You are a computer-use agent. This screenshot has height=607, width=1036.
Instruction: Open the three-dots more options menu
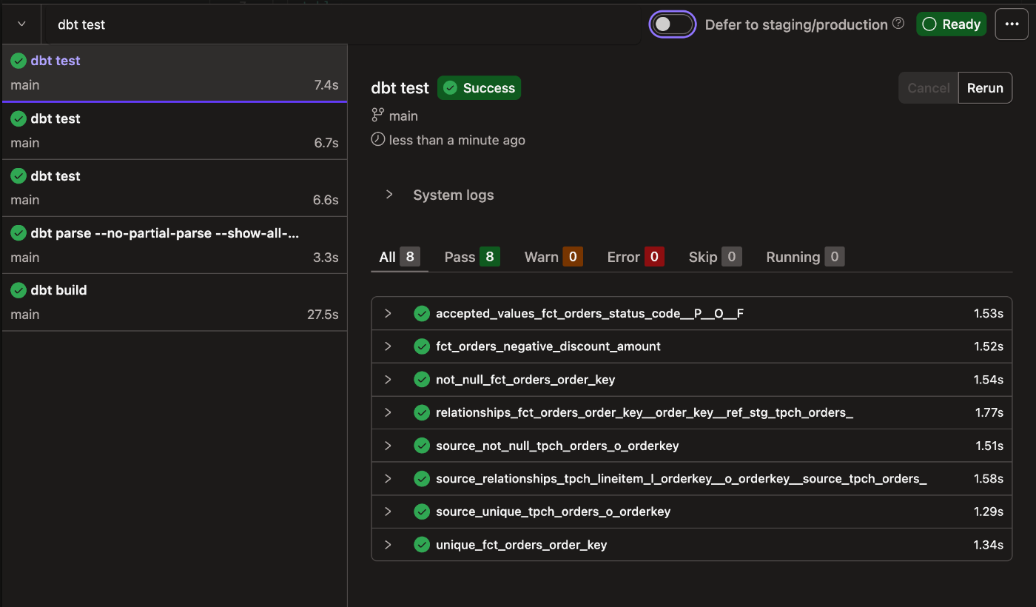[1012, 24]
